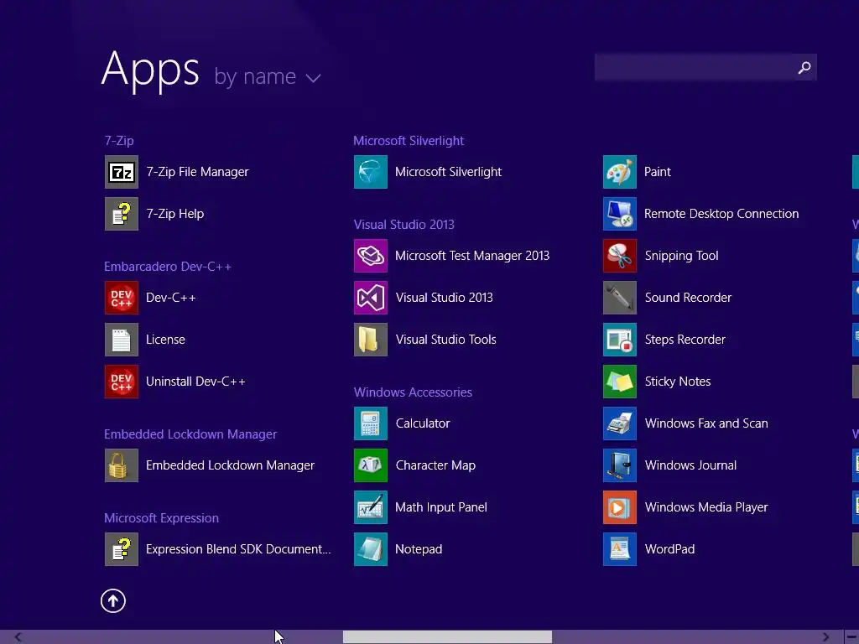The image size is (859, 644).
Task: Launch the Calculator icon
Action: [x=370, y=423]
